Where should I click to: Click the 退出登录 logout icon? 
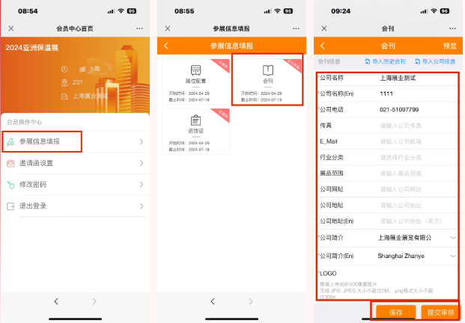pos(10,206)
